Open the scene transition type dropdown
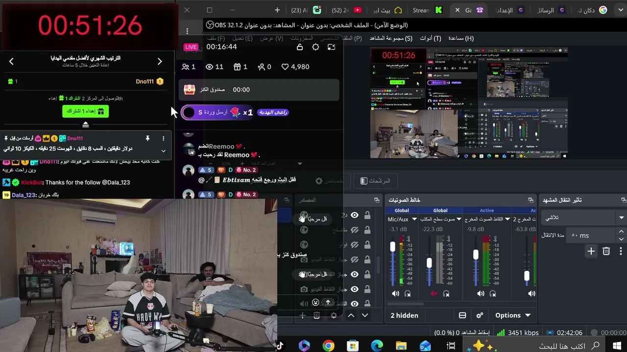627x352 pixels. pyautogui.click(x=584, y=218)
